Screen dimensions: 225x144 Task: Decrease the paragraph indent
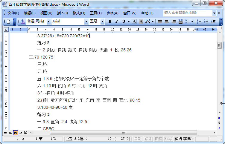tap(213, 22)
